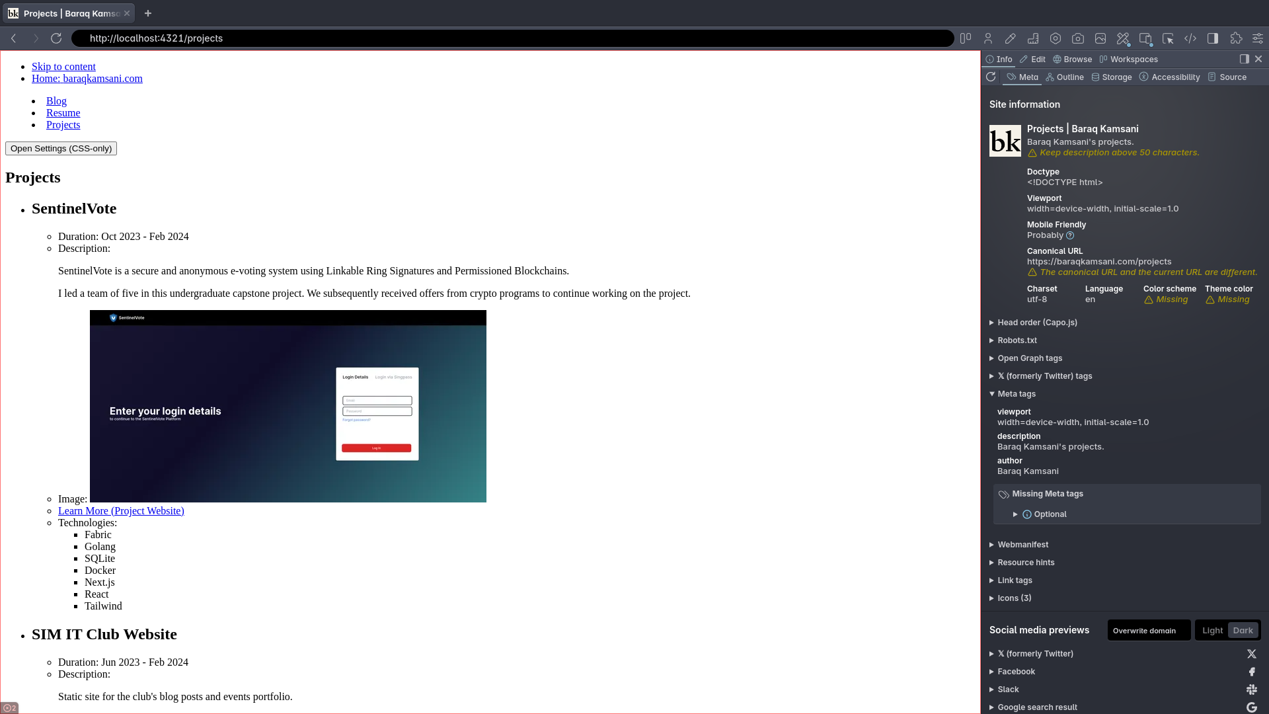Click the SentinelVote screenshot thumbnail
Viewport: 1269px width, 714px height.
(288, 407)
